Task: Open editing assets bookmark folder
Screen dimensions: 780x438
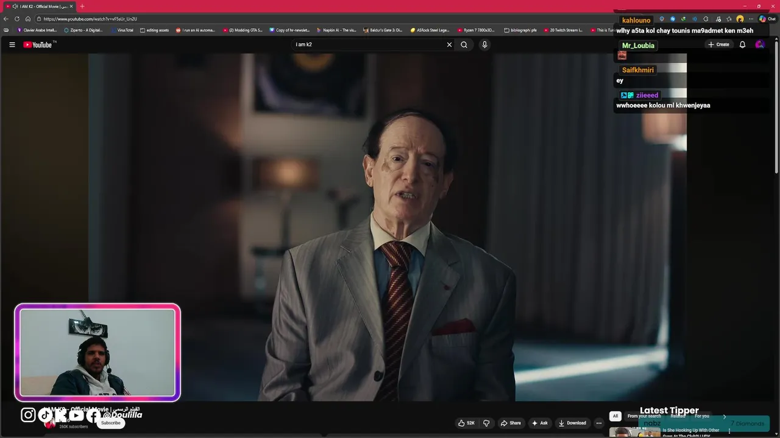Action: click(x=154, y=30)
